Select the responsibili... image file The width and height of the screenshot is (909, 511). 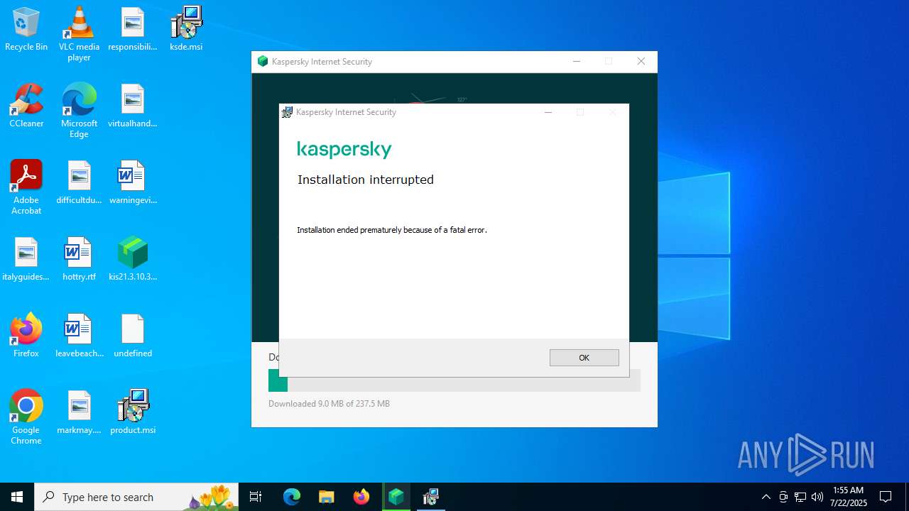coord(132,30)
